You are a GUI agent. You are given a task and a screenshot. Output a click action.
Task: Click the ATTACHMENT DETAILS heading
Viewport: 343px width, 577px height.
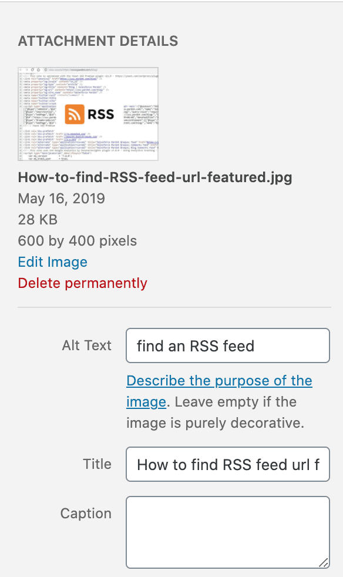98,41
